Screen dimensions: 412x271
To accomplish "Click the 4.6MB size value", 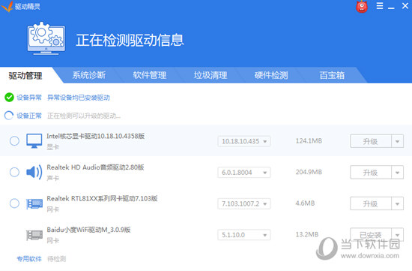I will (x=305, y=203).
